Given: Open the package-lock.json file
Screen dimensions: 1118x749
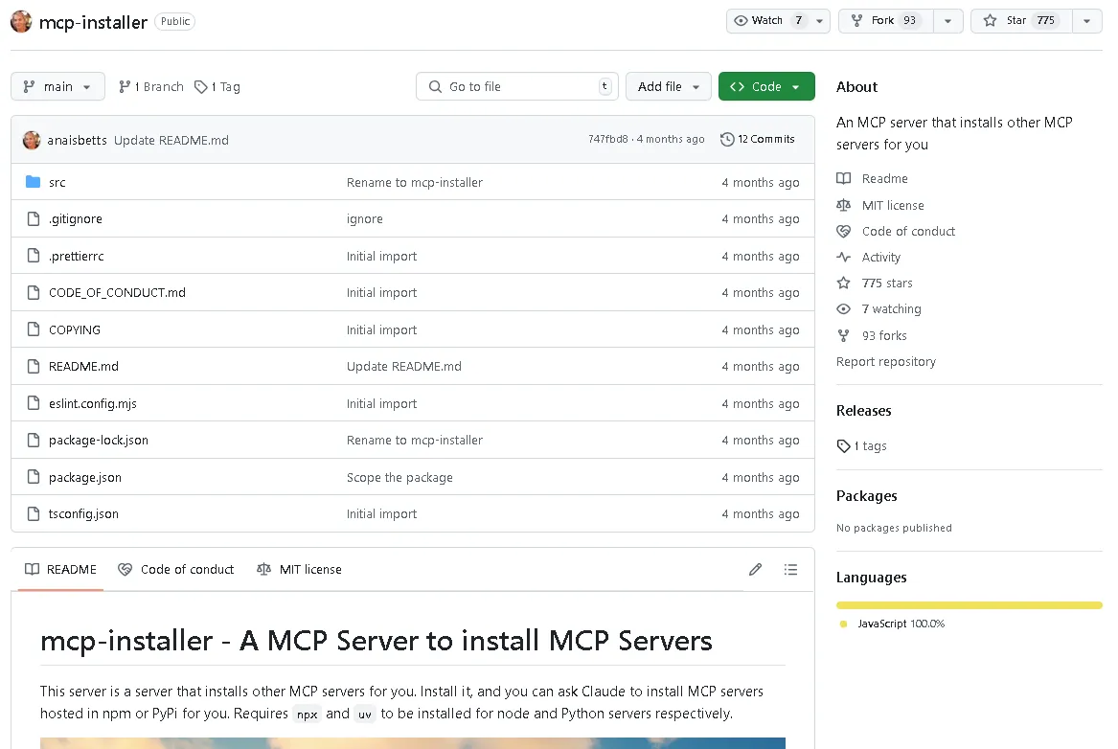Looking at the screenshot, I should tap(99, 441).
